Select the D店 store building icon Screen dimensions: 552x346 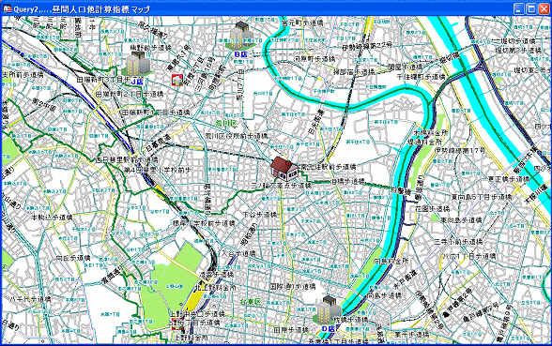coord(329,309)
